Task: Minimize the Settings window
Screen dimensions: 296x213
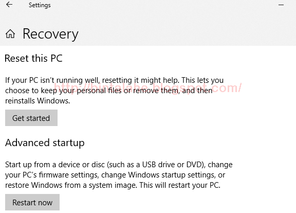Action: coord(281,5)
